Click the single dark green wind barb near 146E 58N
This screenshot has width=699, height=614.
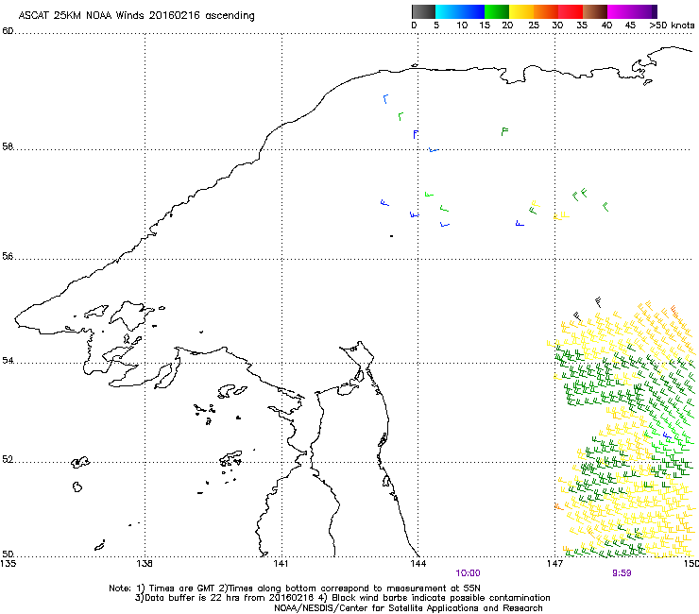[x=504, y=131]
